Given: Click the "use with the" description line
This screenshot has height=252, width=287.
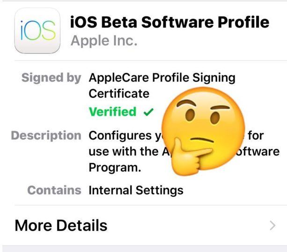Looking at the screenshot, I should tap(124, 152).
